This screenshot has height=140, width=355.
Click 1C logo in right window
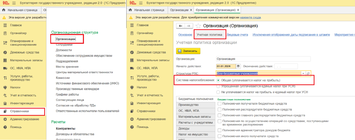click(x=133, y=3)
